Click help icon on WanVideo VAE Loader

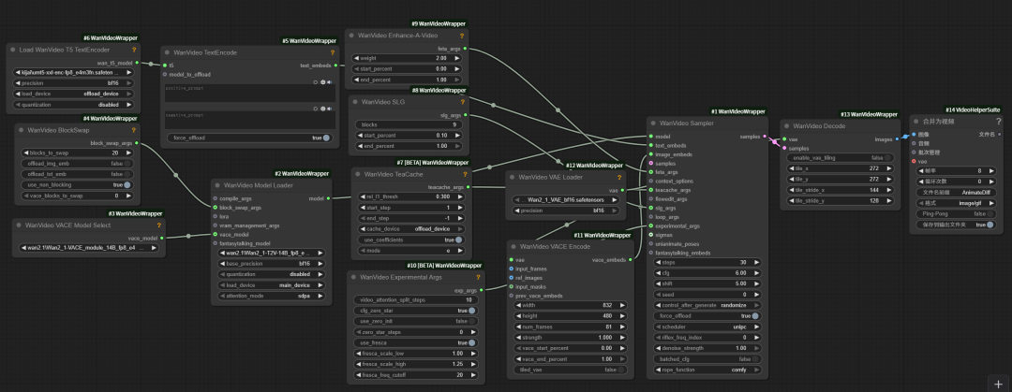click(619, 177)
